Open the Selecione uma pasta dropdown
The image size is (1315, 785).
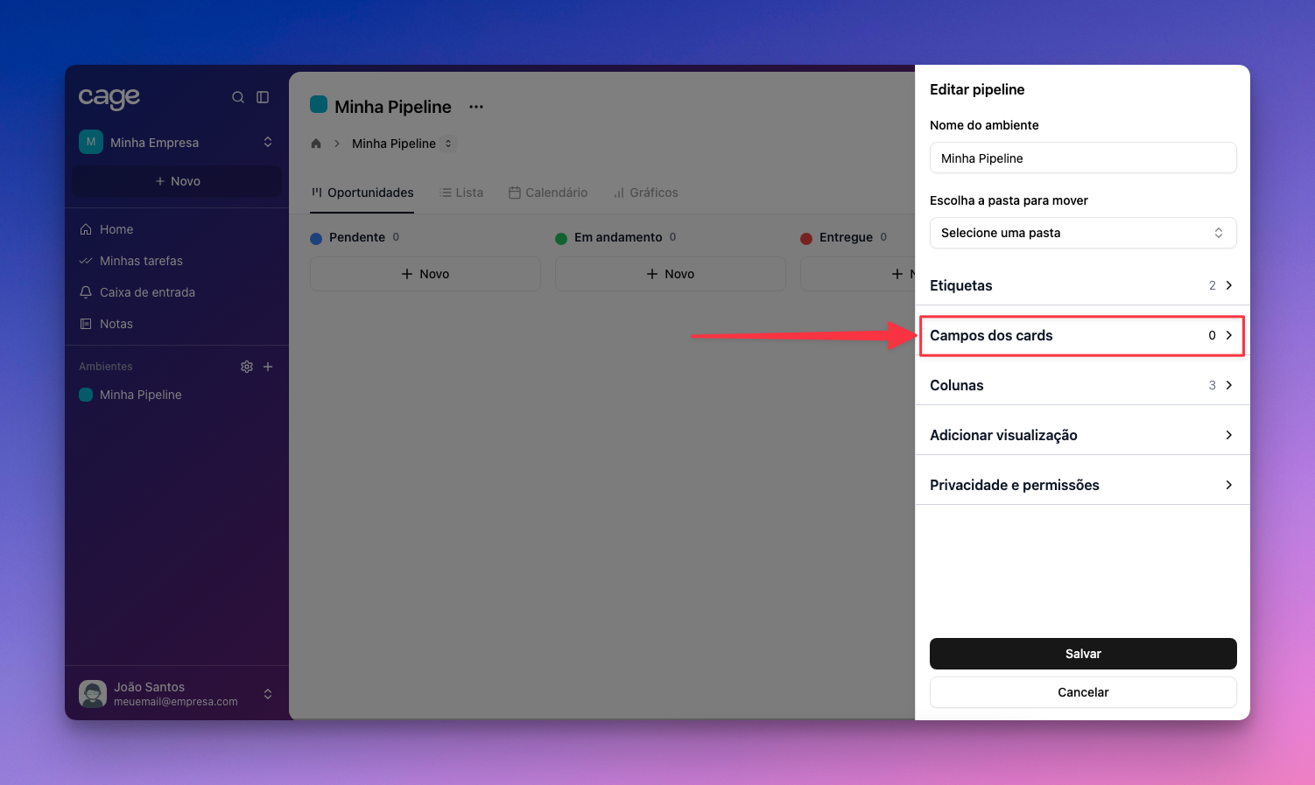pyautogui.click(x=1082, y=233)
